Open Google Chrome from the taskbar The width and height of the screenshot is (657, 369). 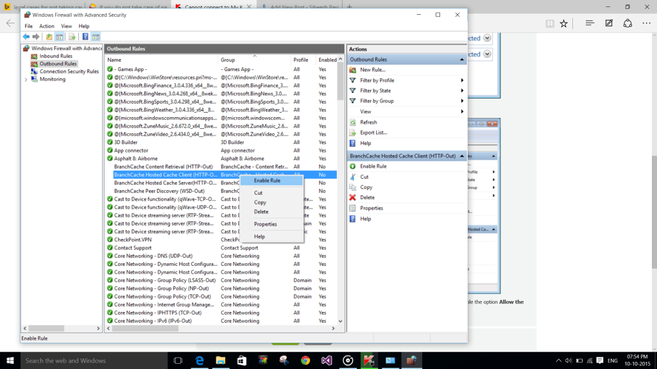(x=305, y=361)
